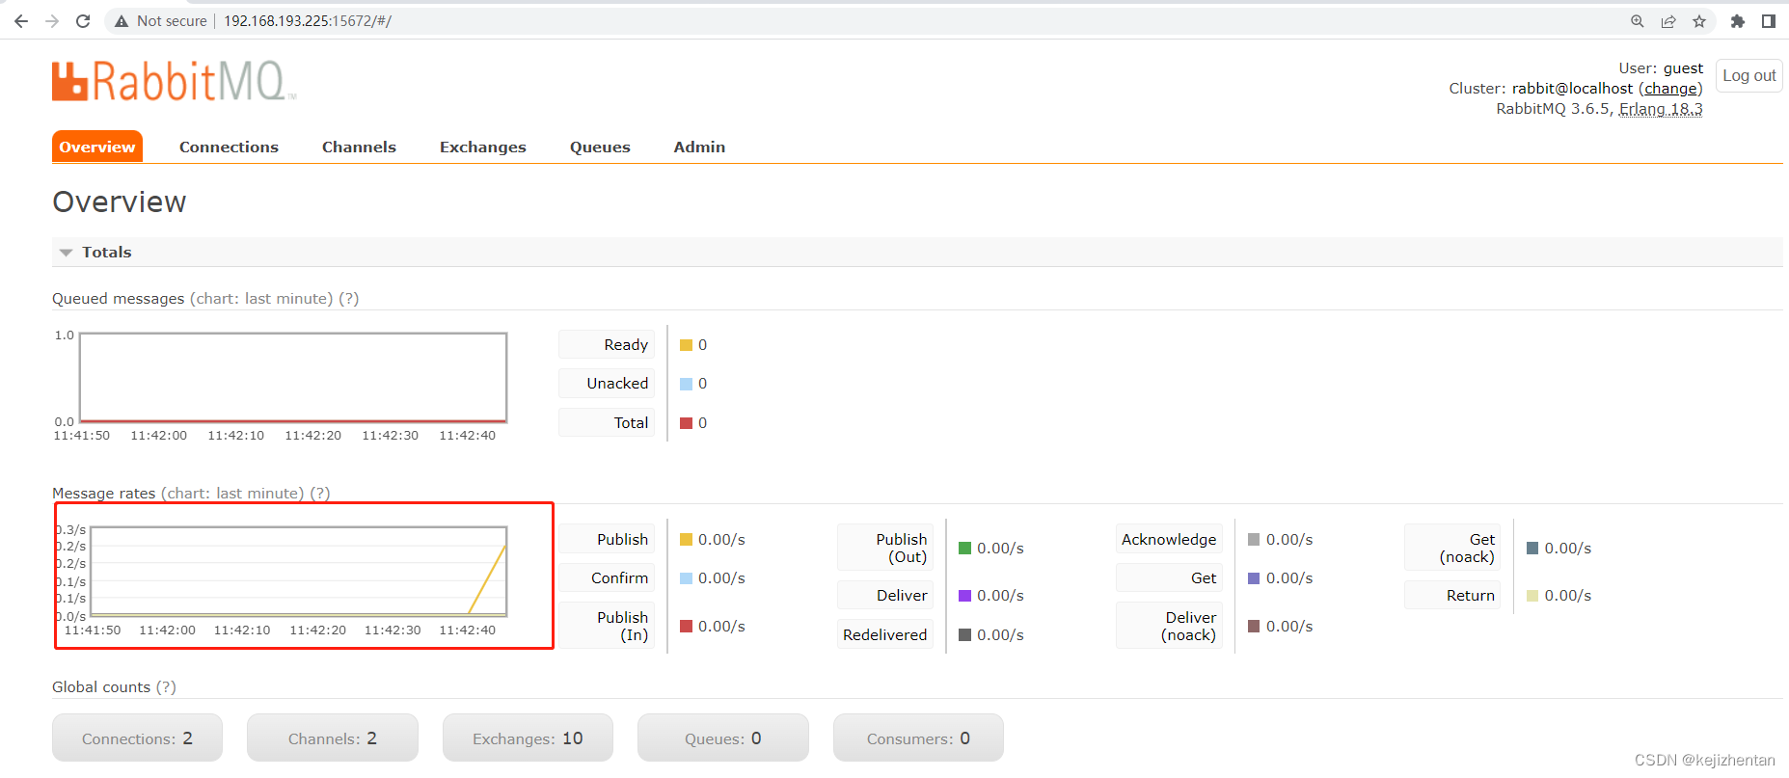1789x778 pixels.
Task: Open the extensions puzzle icon
Action: click(x=1738, y=21)
